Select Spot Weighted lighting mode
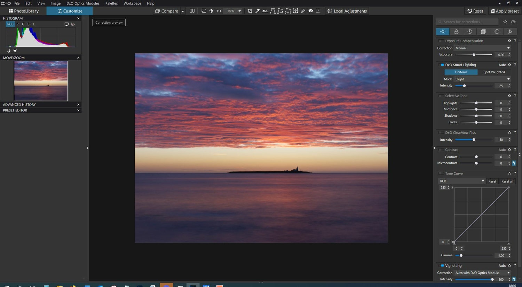The height and width of the screenshot is (287, 522). coord(494,72)
